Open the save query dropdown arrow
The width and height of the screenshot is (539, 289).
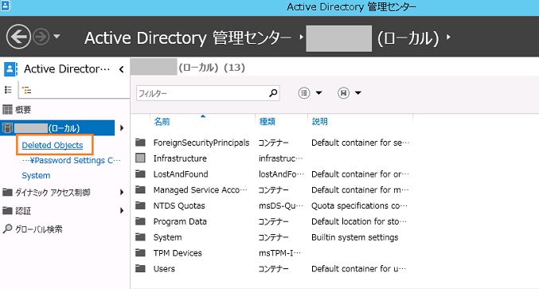(x=358, y=93)
